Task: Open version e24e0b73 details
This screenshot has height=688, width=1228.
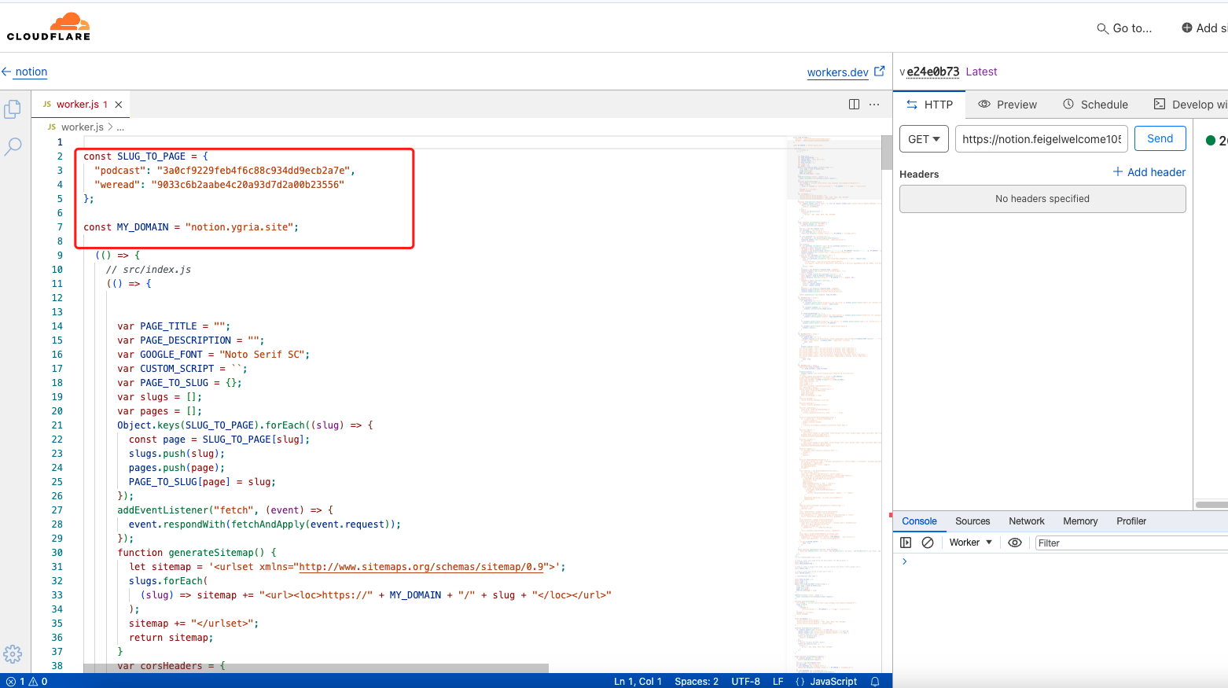Action: pos(932,72)
